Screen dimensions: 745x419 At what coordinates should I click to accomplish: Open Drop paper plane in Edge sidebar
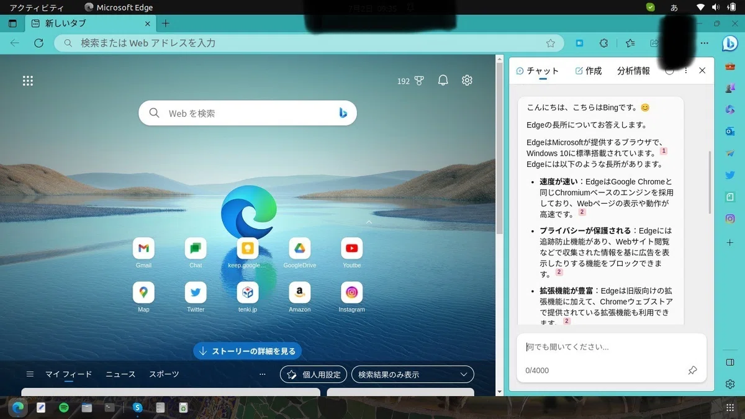[730, 153]
